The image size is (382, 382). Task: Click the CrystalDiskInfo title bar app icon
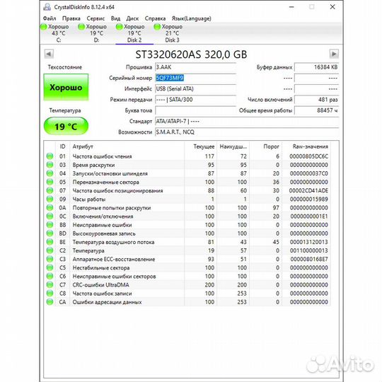47,7
